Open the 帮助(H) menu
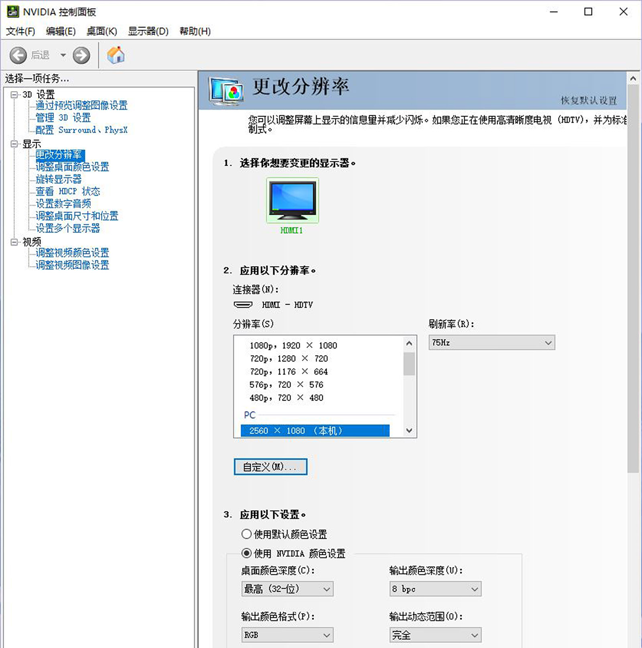This screenshot has width=642, height=648. [194, 31]
